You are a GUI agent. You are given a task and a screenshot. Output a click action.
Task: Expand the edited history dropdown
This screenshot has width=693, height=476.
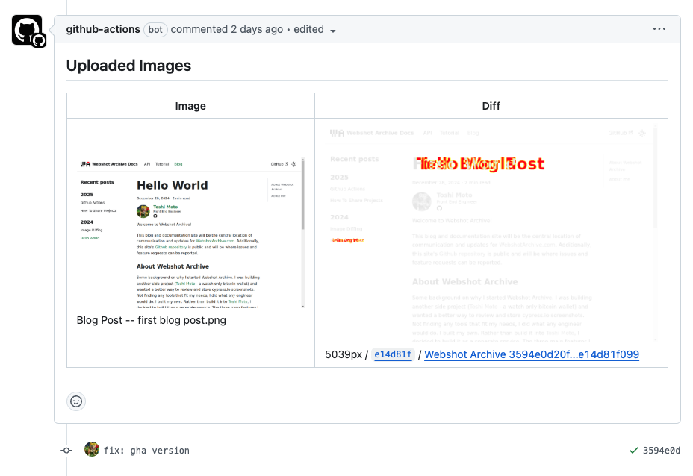pos(314,30)
